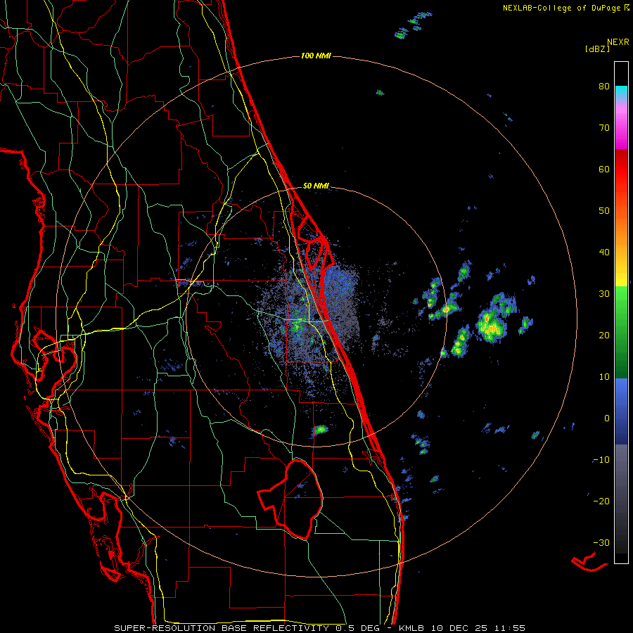Click the 50 NMI range ring label
Image resolution: width=633 pixels, height=633 pixels.
coord(316,186)
